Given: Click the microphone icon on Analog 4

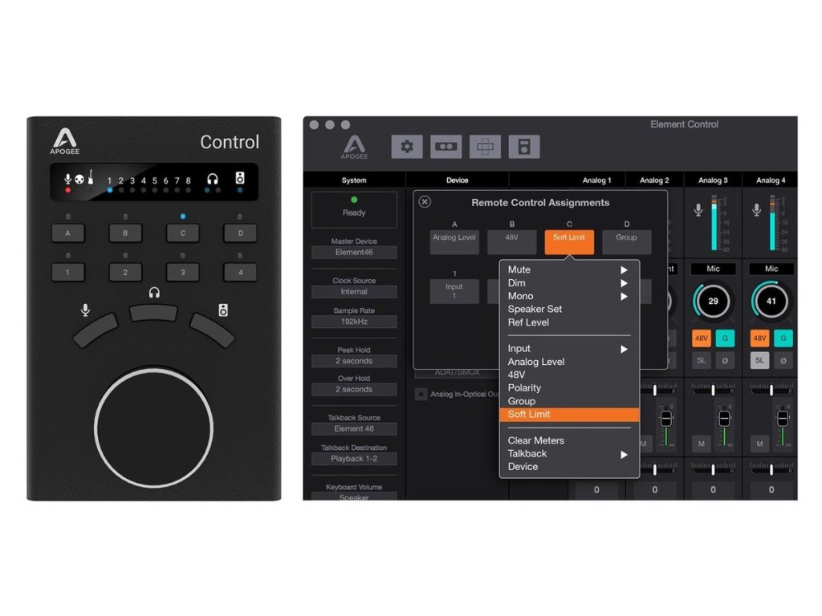Looking at the screenshot, I should [x=756, y=210].
